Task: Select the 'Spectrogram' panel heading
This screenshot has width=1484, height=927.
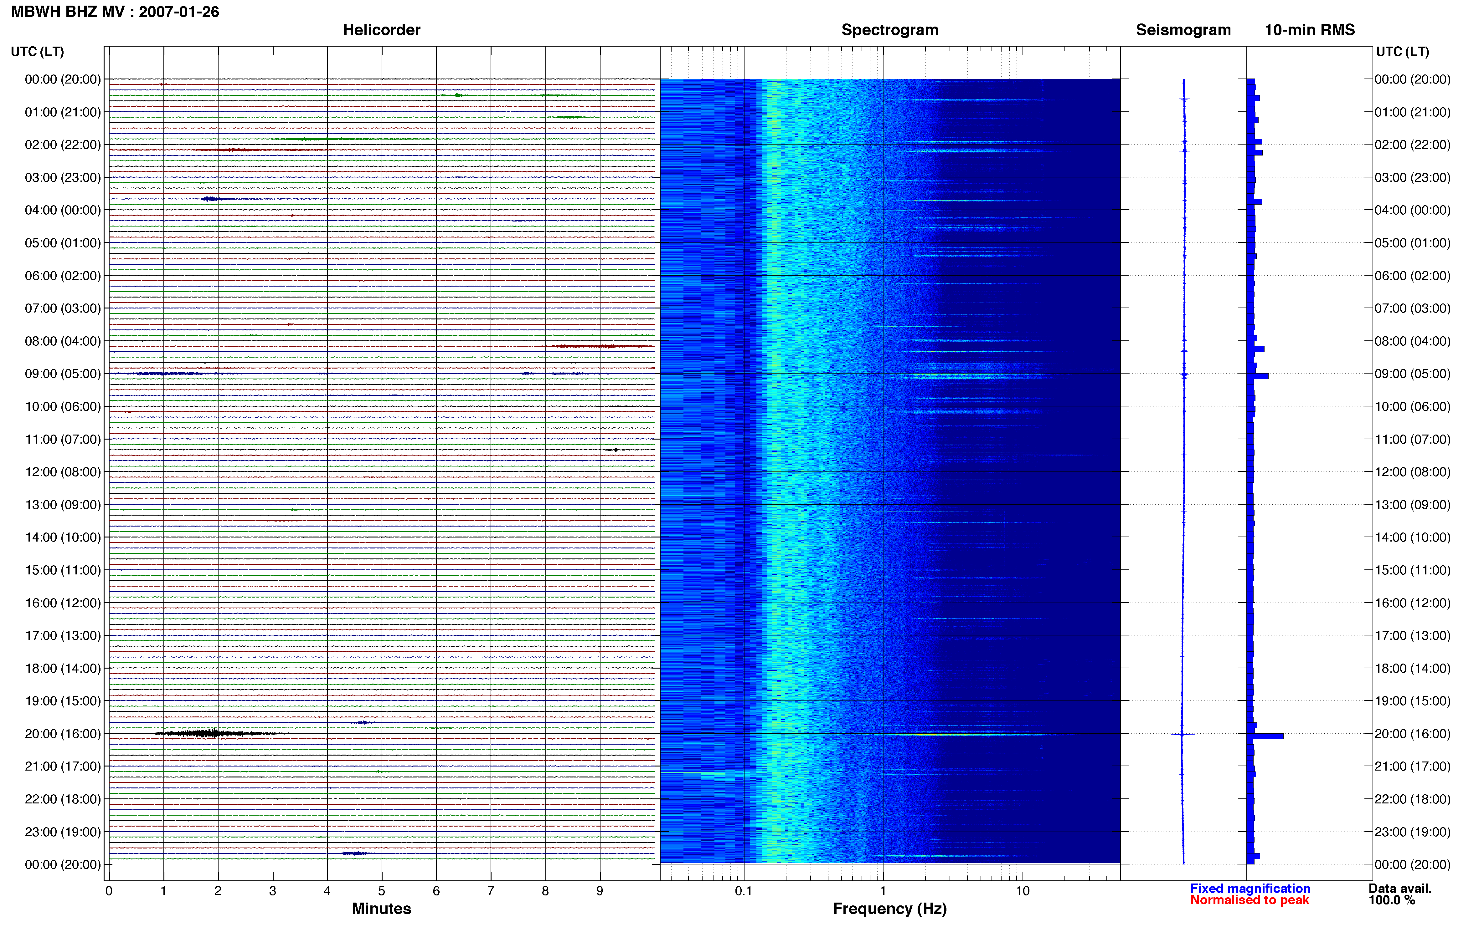Action: point(889,30)
